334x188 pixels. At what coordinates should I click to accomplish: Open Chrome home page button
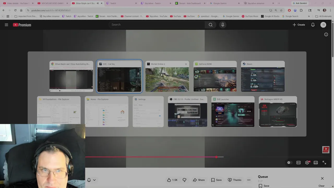tap(21, 10)
